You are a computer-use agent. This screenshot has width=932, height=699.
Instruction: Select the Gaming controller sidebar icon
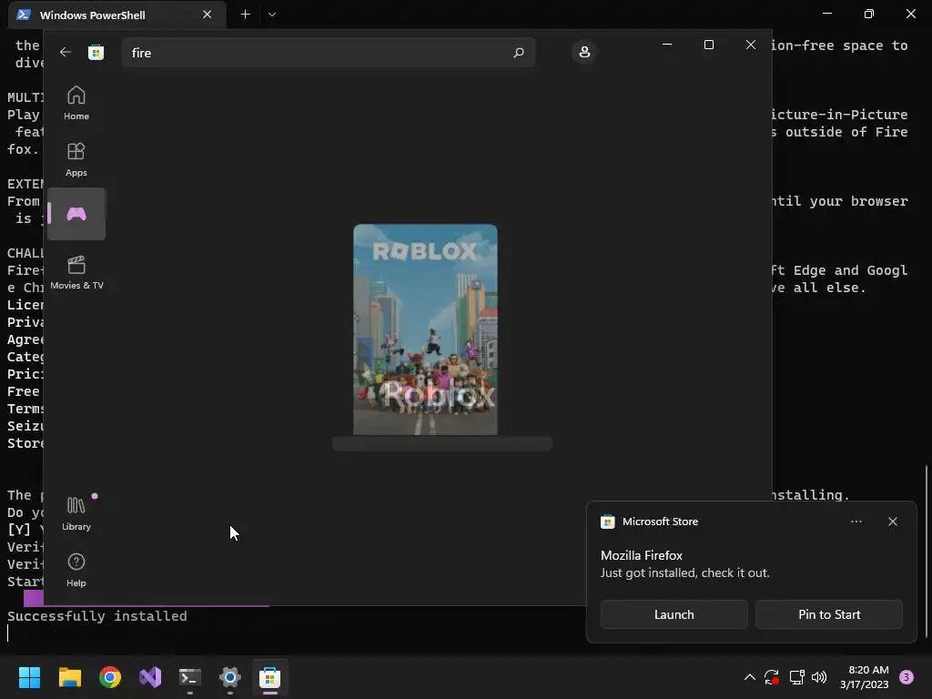(x=76, y=214)
